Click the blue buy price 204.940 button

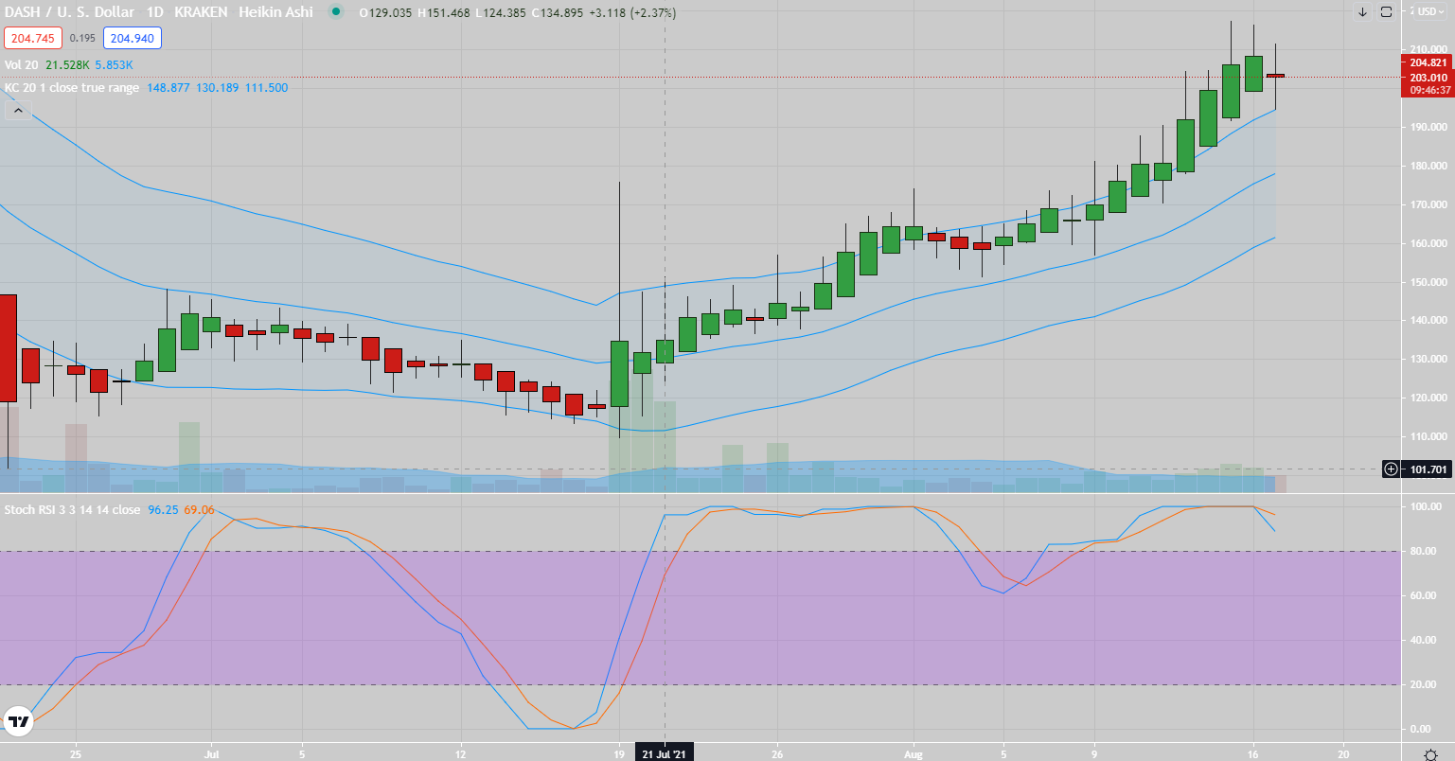[133, 38]
